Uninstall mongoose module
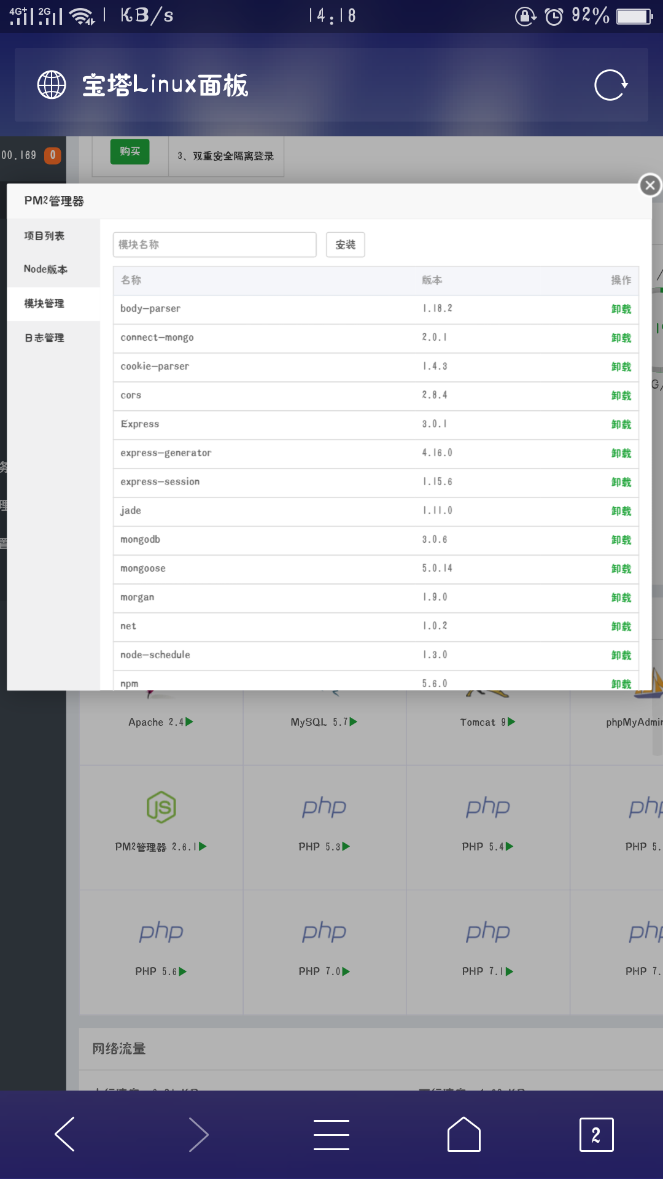663x1179 pixels. pos(621,569)
